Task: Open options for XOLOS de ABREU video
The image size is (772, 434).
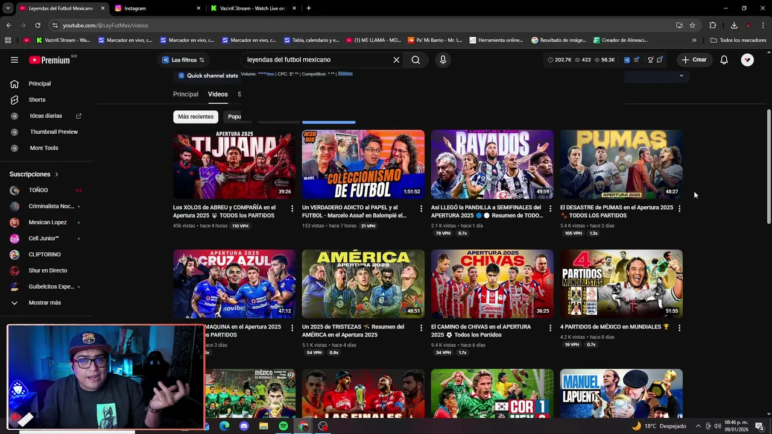Action: point(292,209)
